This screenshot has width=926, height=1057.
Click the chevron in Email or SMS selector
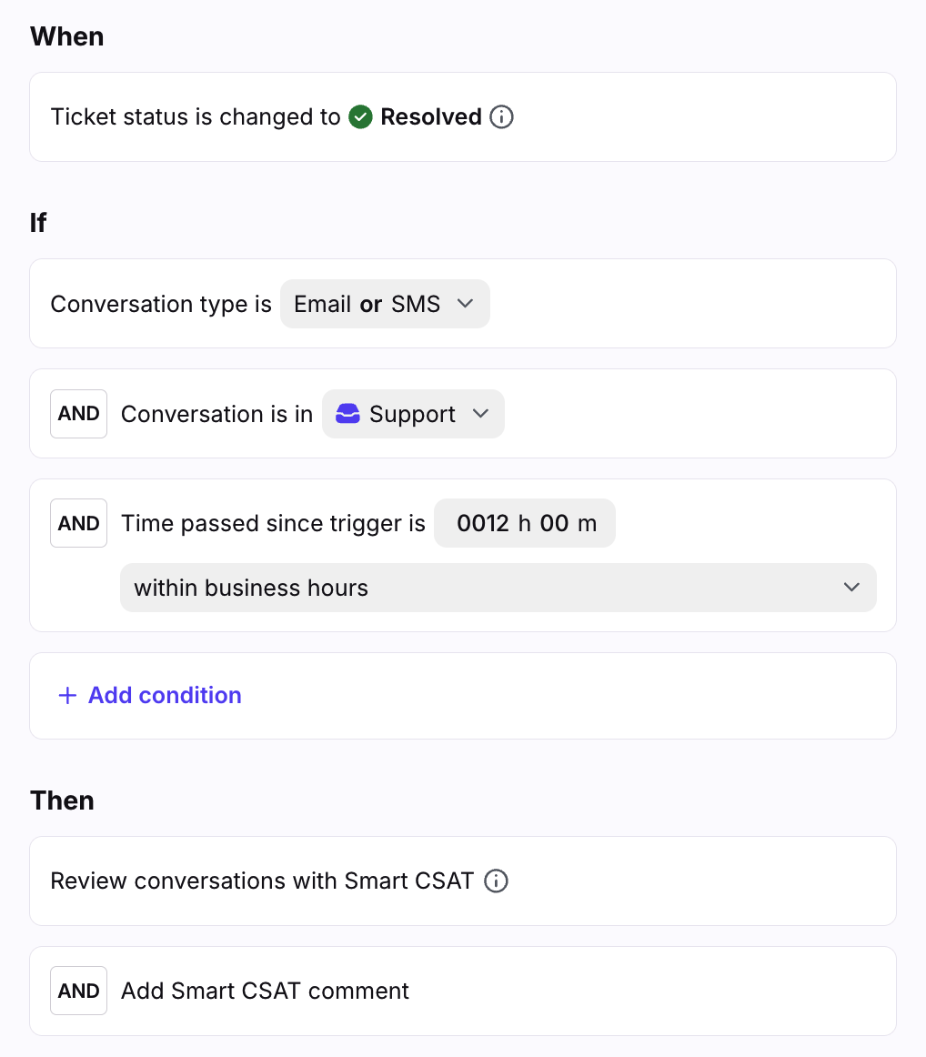[465, 303]
